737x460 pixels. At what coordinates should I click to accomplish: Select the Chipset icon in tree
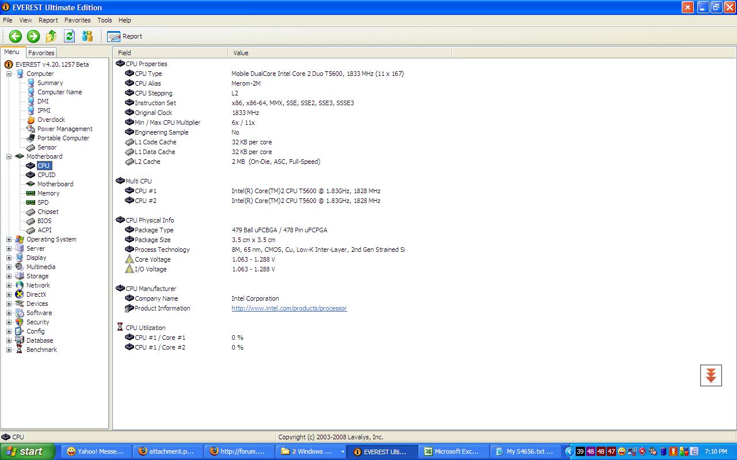(x=31, y=212)
